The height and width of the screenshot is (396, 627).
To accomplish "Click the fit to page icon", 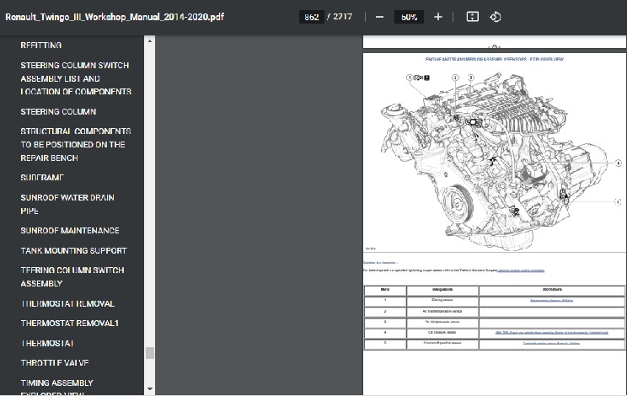I will tap(473, 17).
